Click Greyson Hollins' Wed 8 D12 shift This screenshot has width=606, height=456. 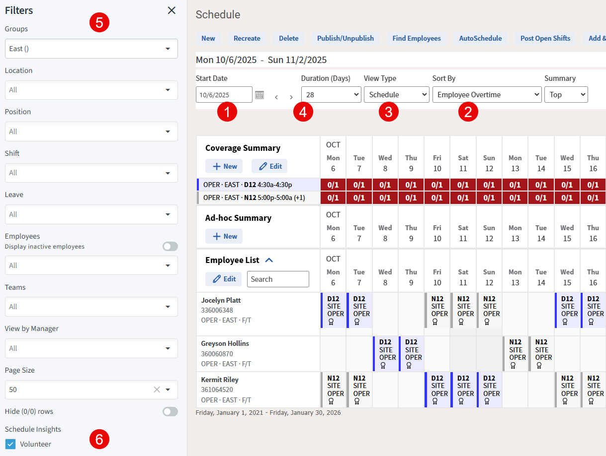pos(385,354)
